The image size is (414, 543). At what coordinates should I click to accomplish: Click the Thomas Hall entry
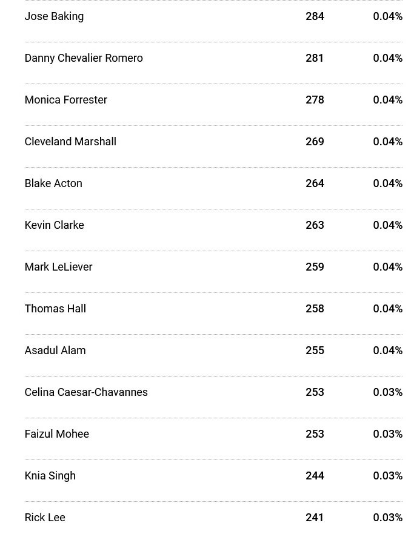pyautogui.click(x=55, y=309)
